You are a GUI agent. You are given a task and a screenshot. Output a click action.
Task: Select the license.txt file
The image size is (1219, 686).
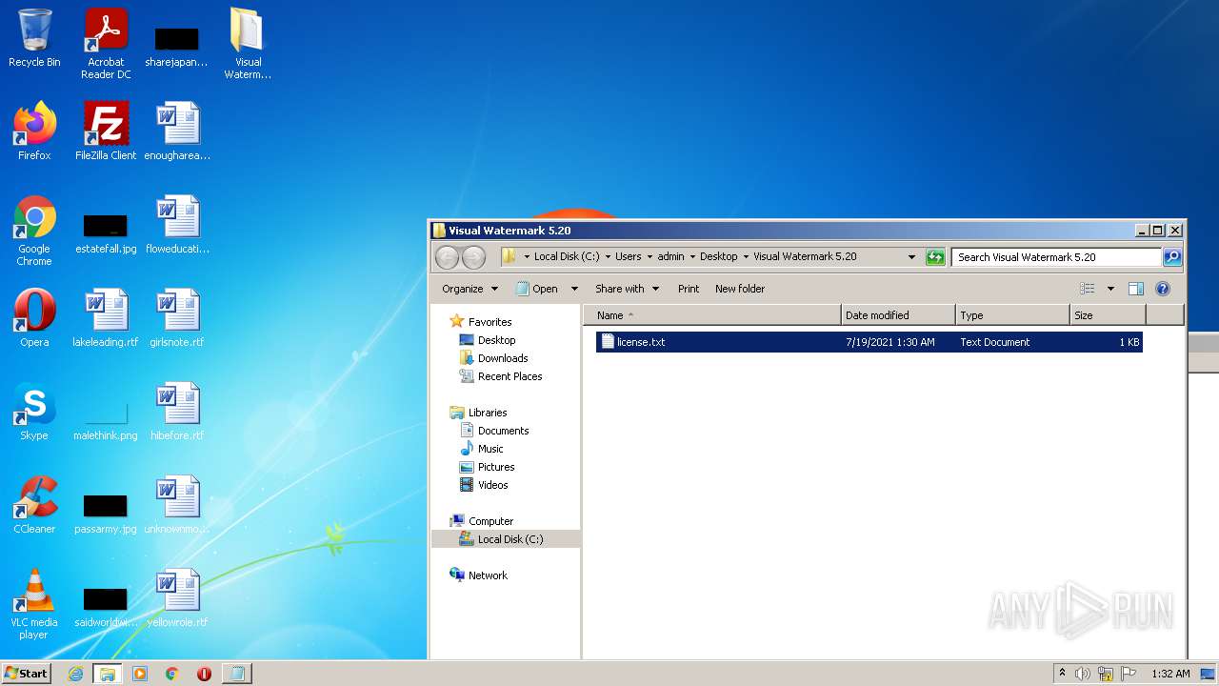[869, 342]
